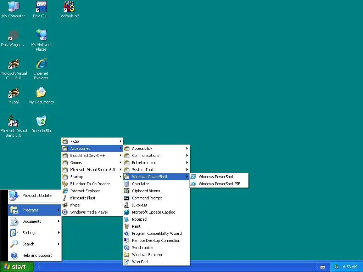The width and height of the screenshot is (363, 272).
Task: Click the BitLocker To Go Reader icon
Action: click(65, 184)
